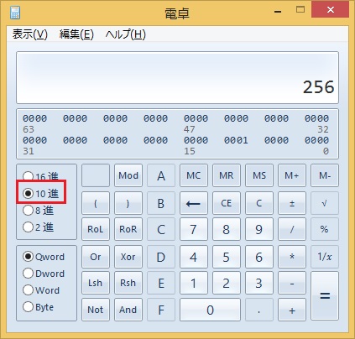Viewport: 355px width, 339px height.
Task: Click the C clear button next to CE
Action: 259,203
